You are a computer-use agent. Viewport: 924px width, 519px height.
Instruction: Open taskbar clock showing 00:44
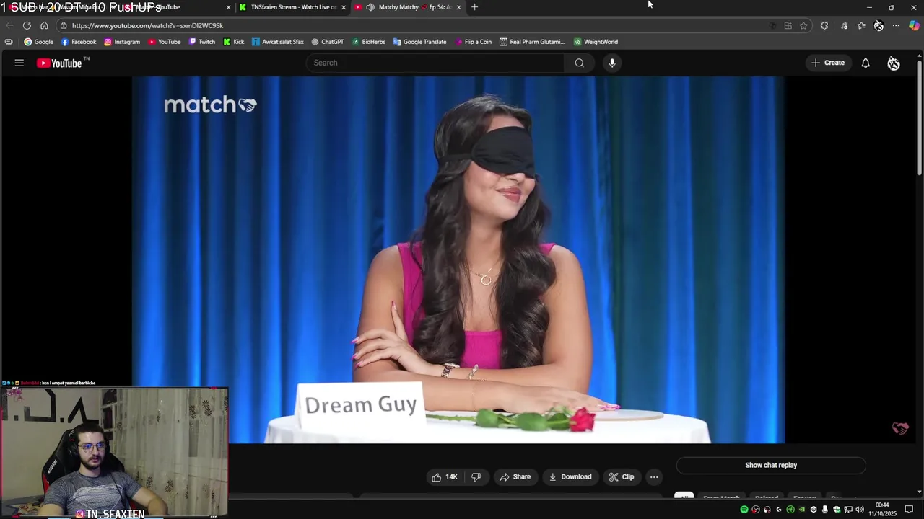882,510
